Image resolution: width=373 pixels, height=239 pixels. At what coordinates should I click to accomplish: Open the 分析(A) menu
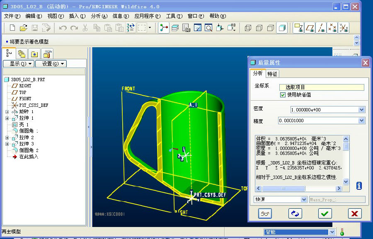tap(99, 16)
